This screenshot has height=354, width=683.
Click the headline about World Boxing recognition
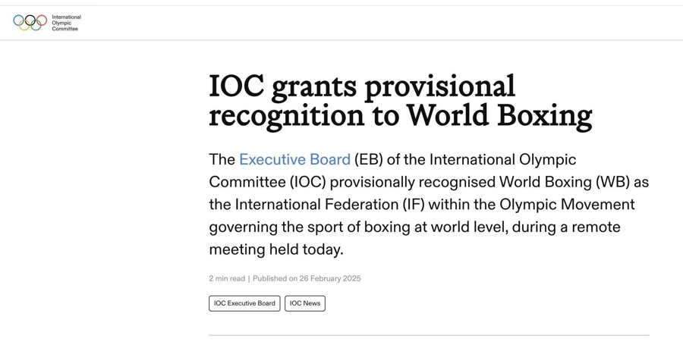400,101
